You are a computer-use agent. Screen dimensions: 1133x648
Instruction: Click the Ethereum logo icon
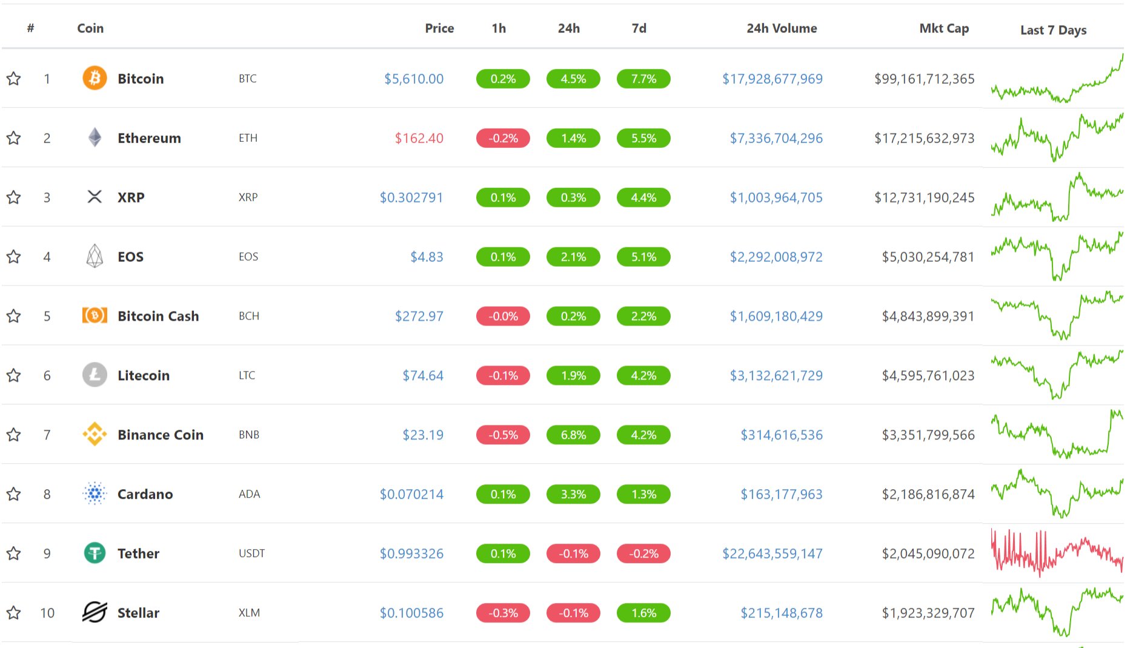click(x=95, y=138)
